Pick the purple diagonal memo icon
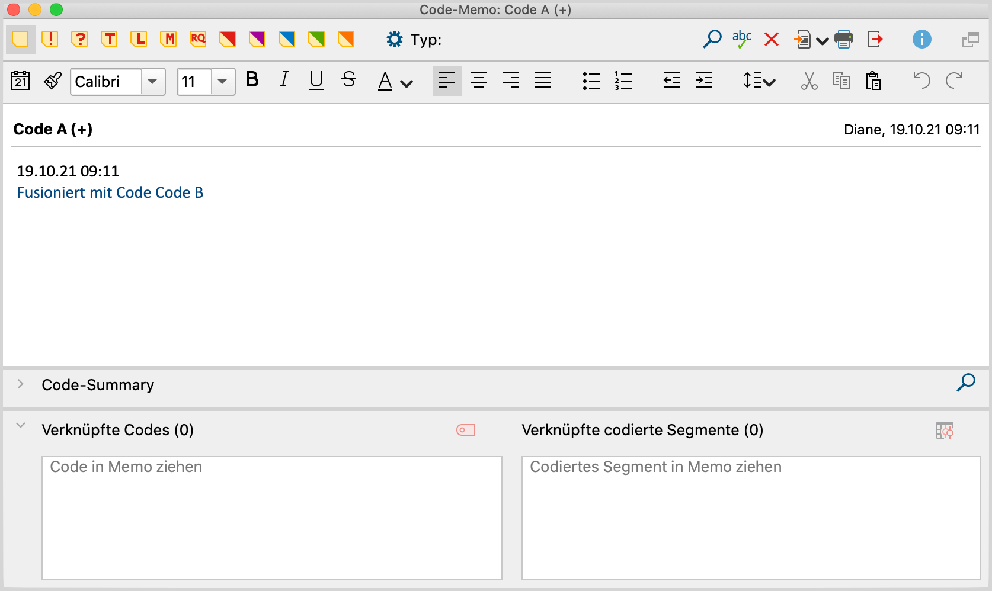 (x=257, y=40)
